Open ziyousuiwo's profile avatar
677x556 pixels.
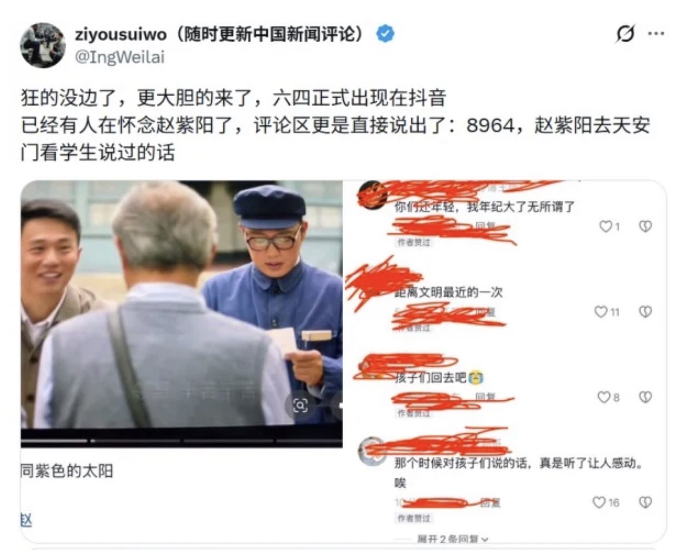(x=43, y=45)
